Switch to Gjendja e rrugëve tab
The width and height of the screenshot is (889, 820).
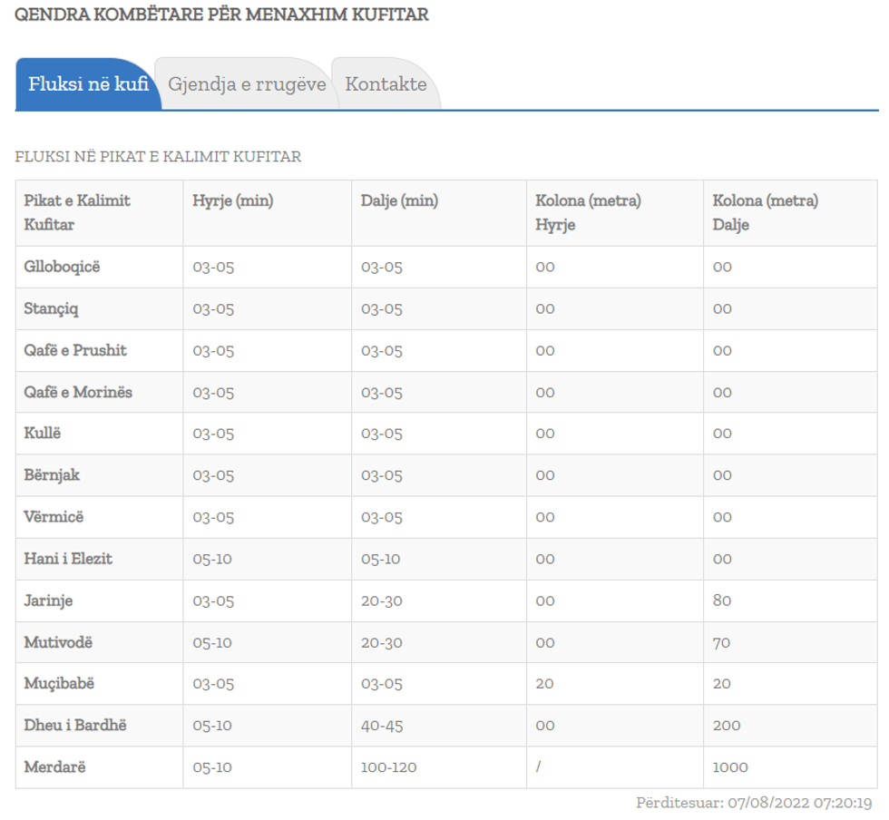pyautogui.click(x=247, y=84)
